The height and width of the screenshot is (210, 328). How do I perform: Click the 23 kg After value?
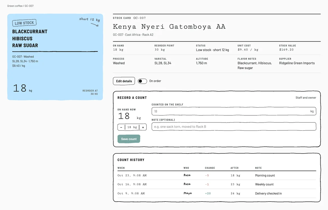[x=235, y=184]
